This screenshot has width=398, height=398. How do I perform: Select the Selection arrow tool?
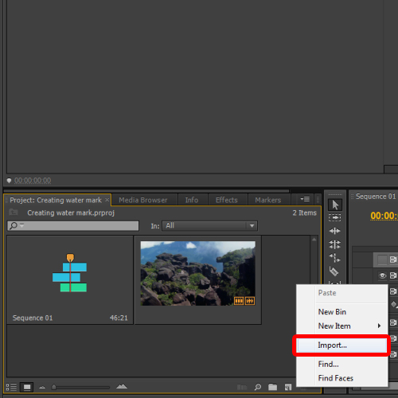tap(335, 205)
